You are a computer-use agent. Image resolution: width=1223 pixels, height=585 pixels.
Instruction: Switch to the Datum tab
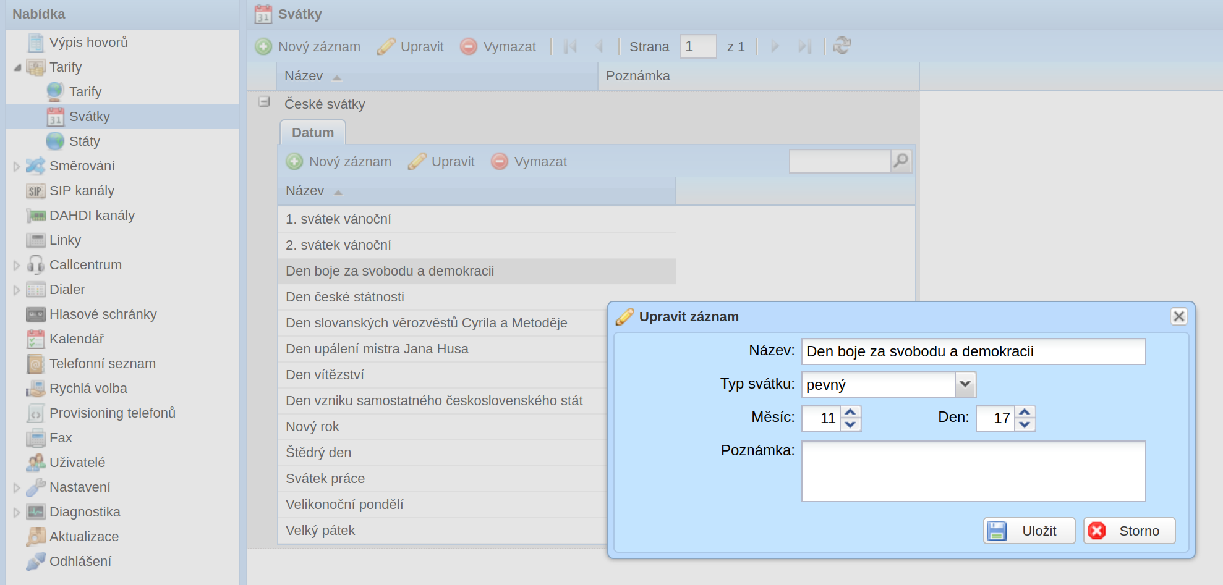313,133
